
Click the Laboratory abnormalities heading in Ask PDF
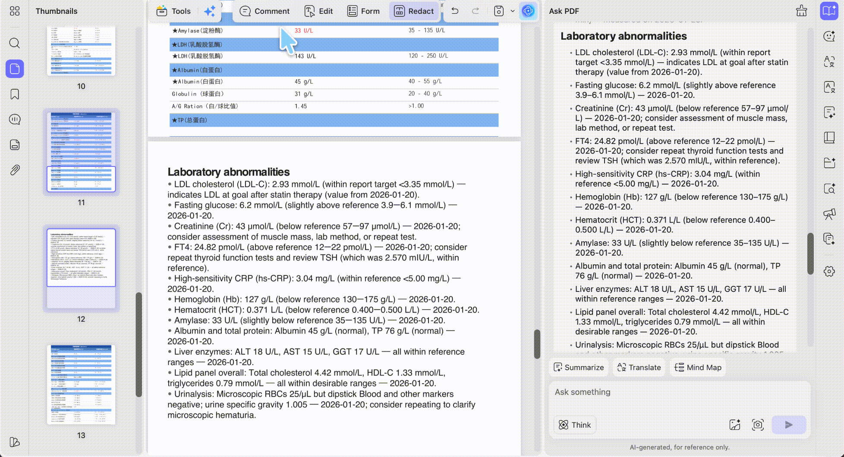click(624, 36)
